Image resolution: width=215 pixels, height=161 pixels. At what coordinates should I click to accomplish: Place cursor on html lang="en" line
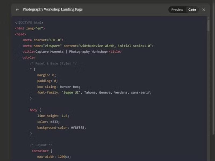[x=30, y=28]
